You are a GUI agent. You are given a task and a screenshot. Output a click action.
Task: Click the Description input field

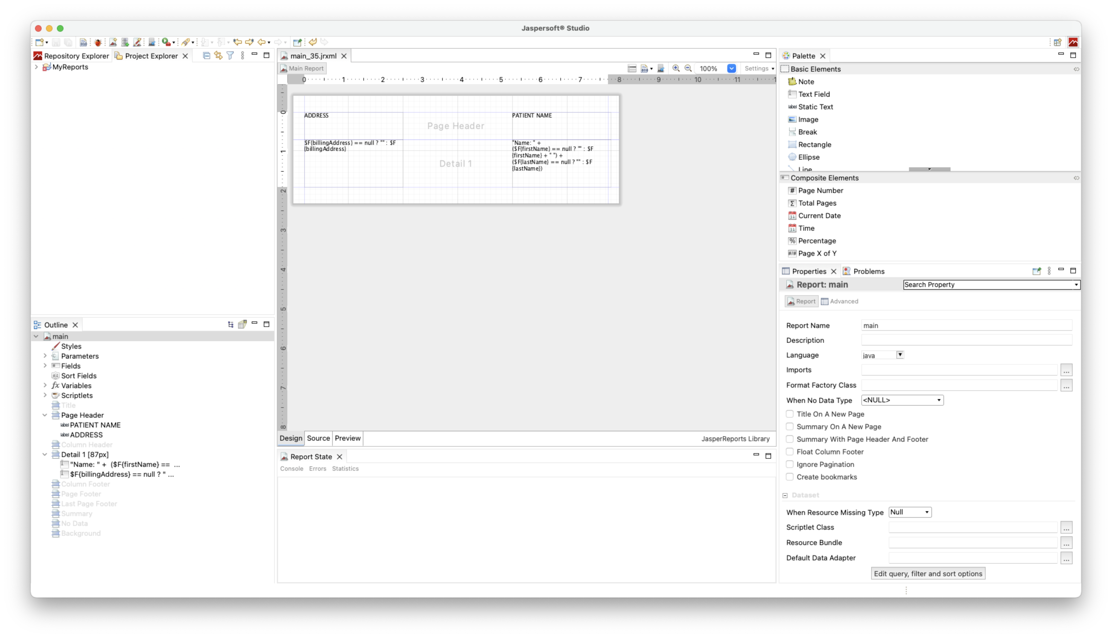click(x=966, y=341)
